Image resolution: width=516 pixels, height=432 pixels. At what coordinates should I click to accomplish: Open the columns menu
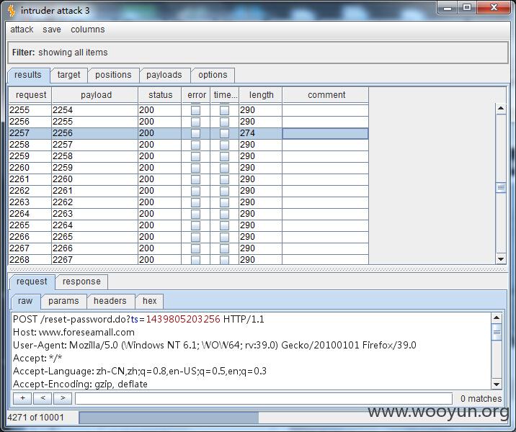point(87,30)
